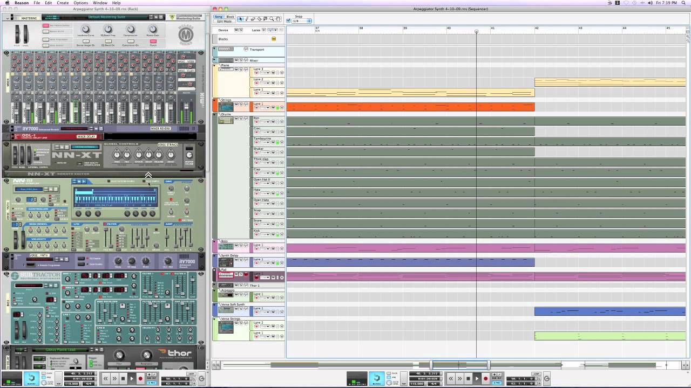Click the orange Strings clip in arrangement
Image resolution: width=691 pixels, height=388 pixels.
point(410,107)
